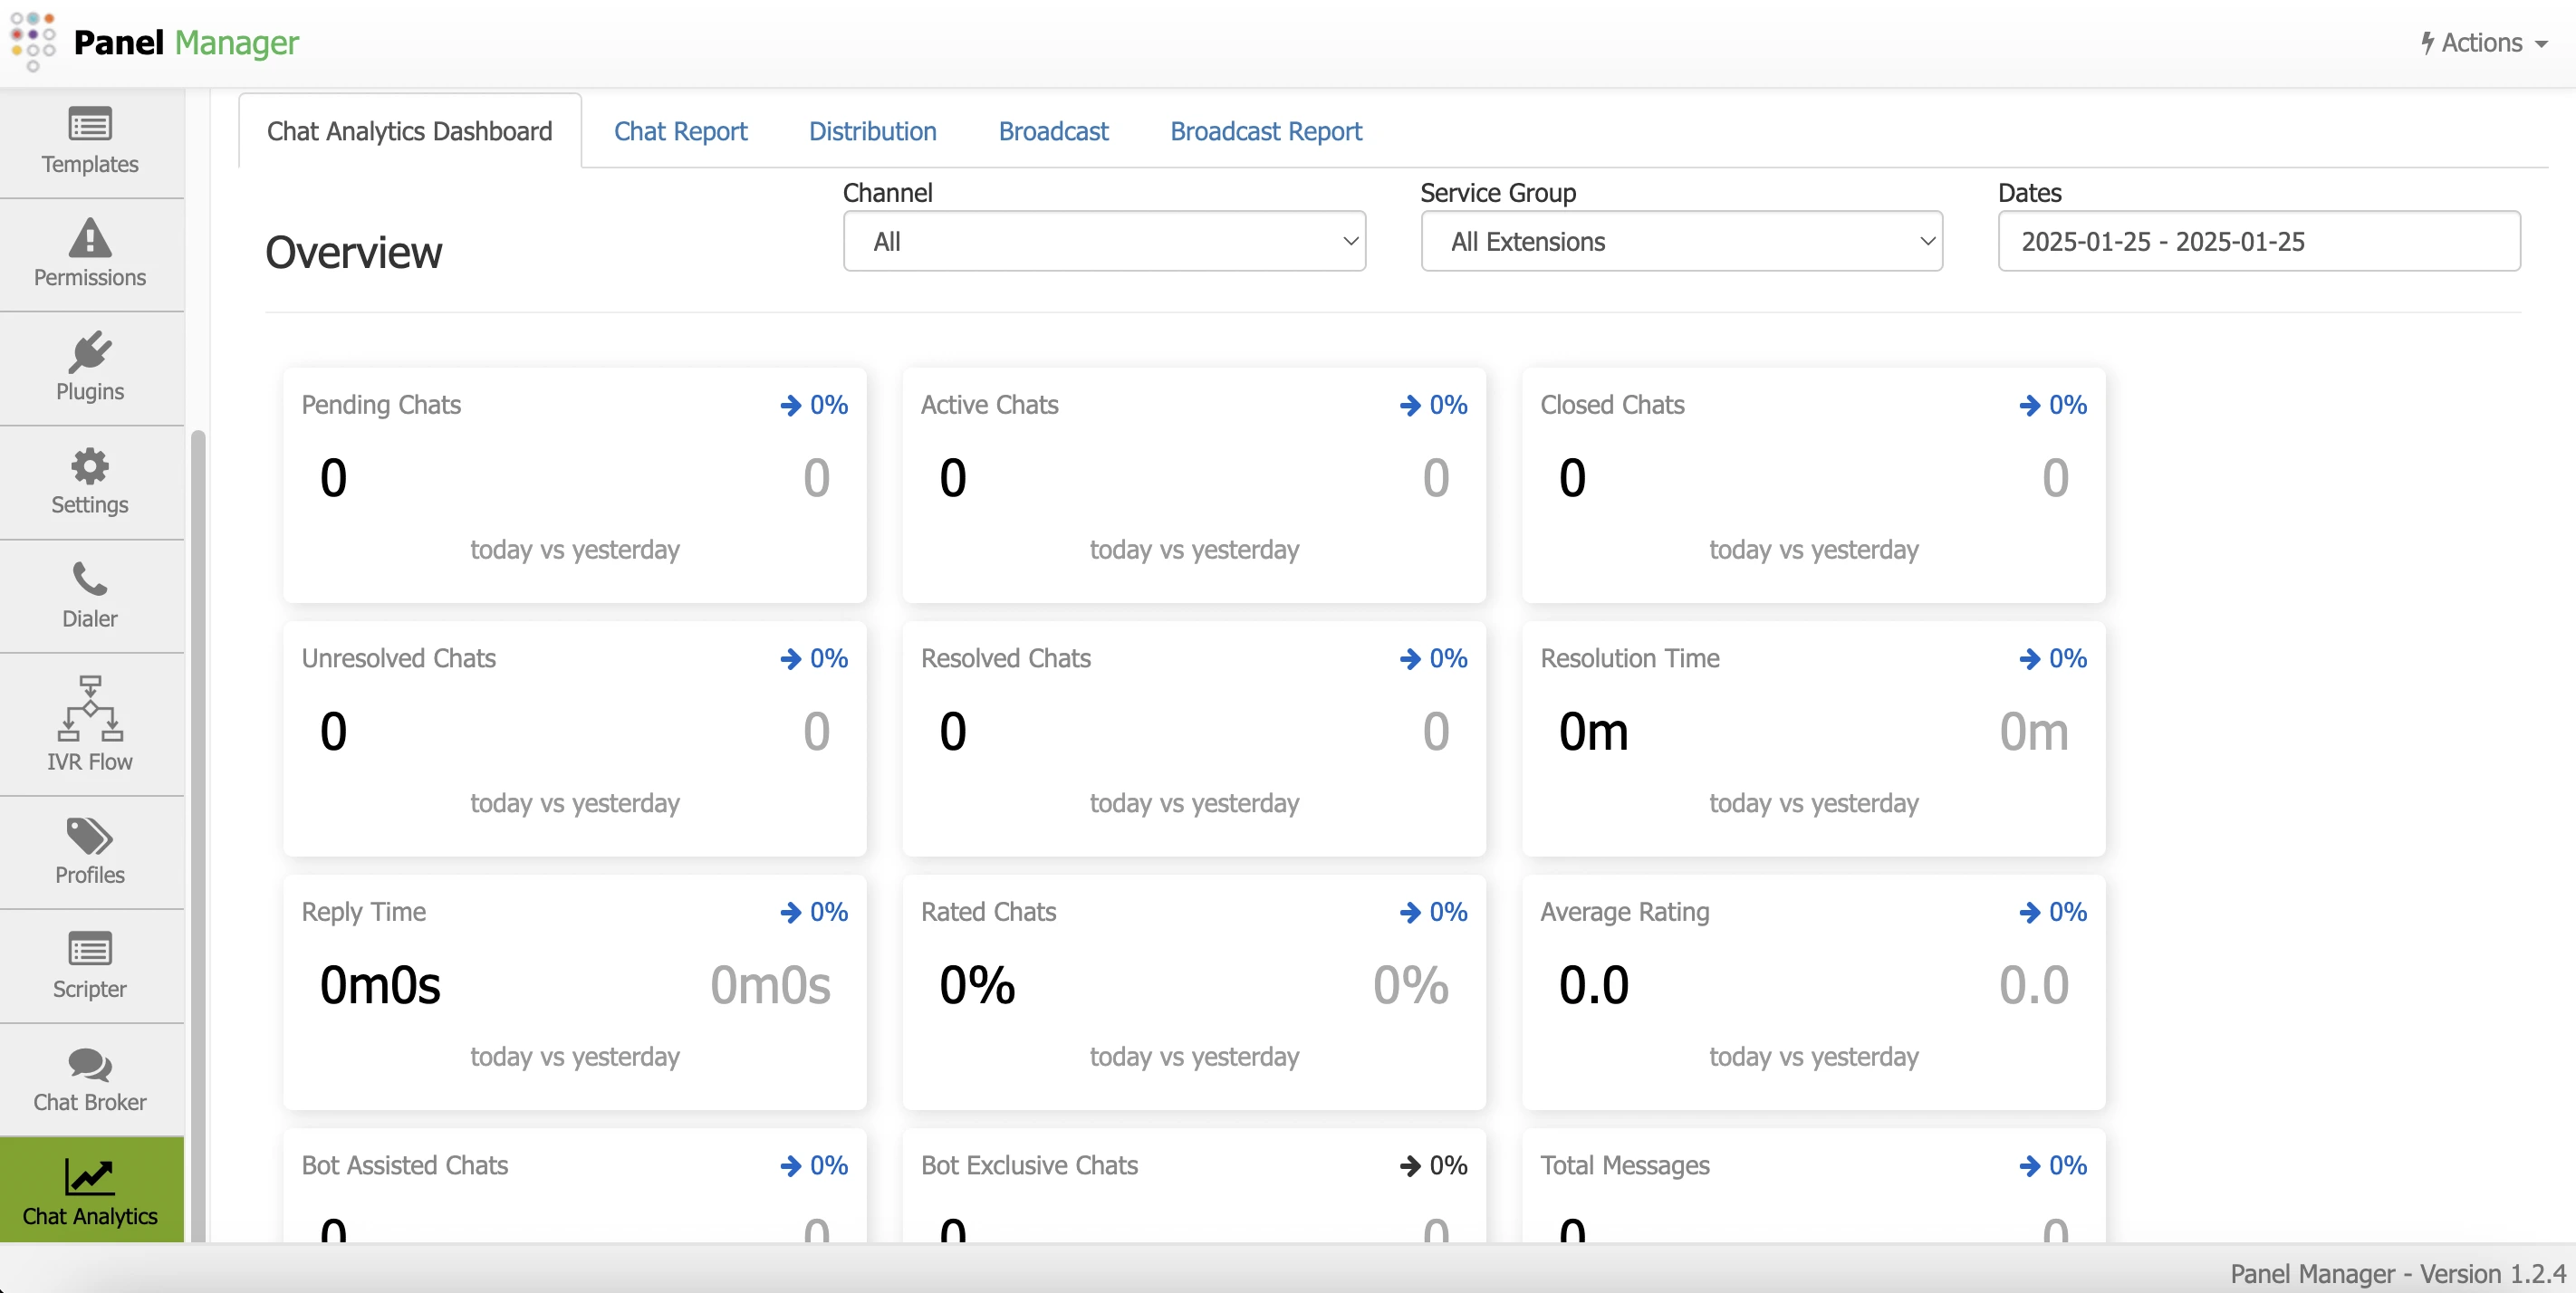Select the Dialer sidebar icon
Image resolution: width=2576 pixels, height=1293 pixels.
pyautogui.click(x=89, y=595)
